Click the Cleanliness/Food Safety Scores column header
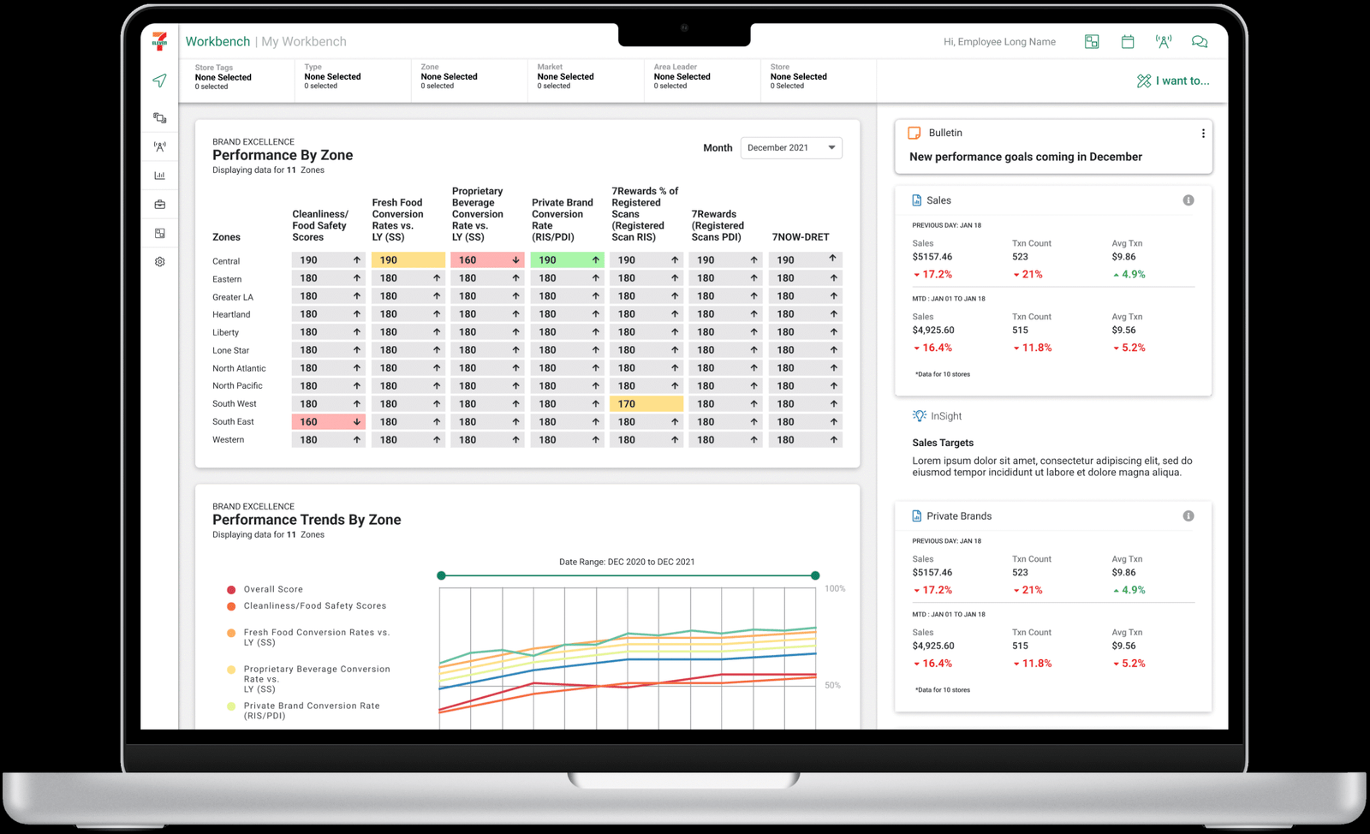Viewport: 1370px width, 834px height. 320,226
